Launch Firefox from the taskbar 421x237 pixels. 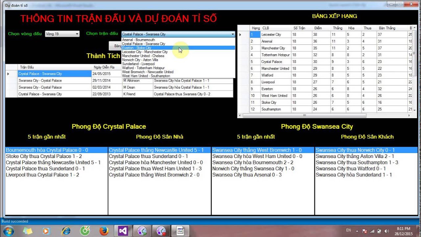click(104, 231)
